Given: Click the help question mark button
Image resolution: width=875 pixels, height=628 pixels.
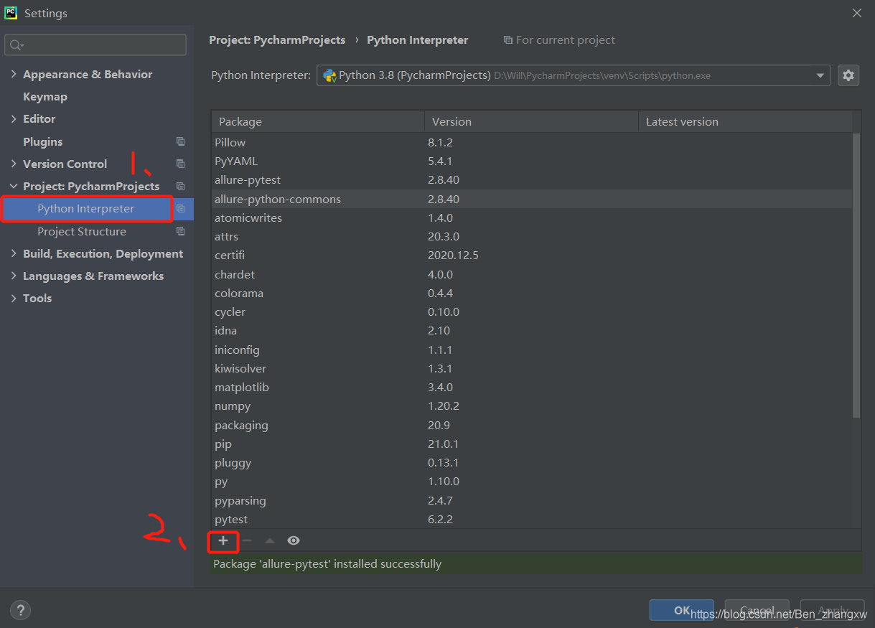Looking at the screenshot, I should (20, 611).
